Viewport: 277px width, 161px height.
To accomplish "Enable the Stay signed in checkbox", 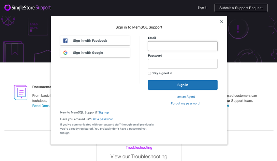I will [x=150, y=73].
